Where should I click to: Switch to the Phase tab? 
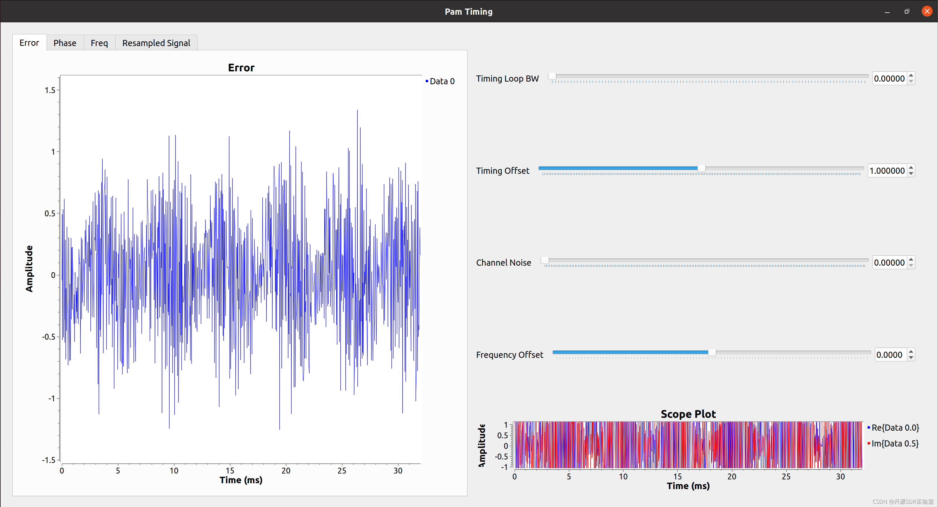(x=65, y=43)
